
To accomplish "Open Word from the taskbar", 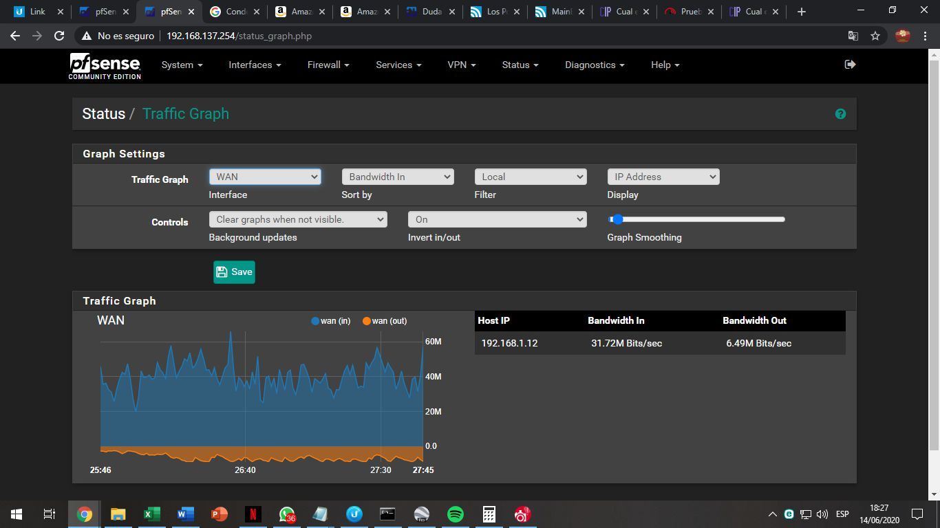I will (185, 514).
